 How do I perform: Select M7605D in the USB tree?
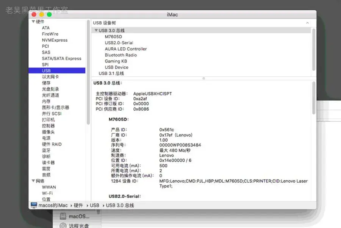tap(113, 36)
